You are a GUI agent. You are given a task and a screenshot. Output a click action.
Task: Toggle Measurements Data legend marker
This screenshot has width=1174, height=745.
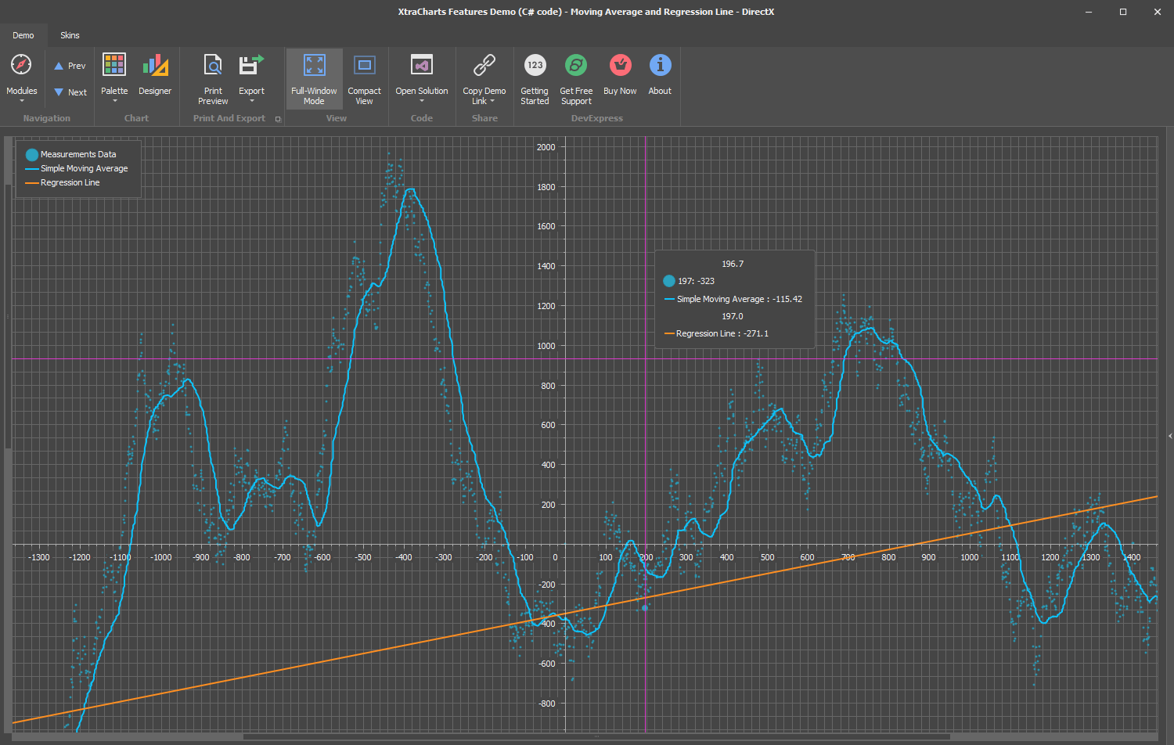point(32,155)
